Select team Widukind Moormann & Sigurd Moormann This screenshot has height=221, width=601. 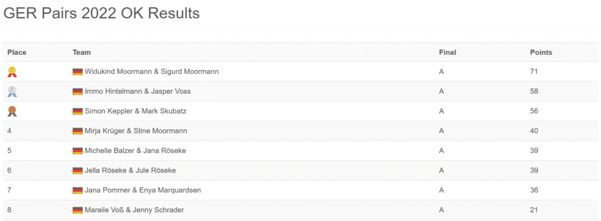(x=152, y=72)
